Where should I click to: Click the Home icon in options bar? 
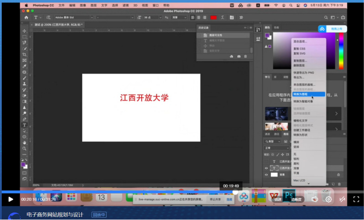pyautogui.click(x=26, y=17)
